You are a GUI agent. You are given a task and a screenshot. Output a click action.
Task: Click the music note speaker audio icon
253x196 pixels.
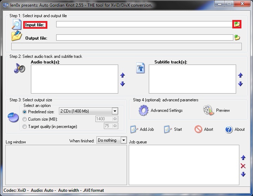click(20, 68)
